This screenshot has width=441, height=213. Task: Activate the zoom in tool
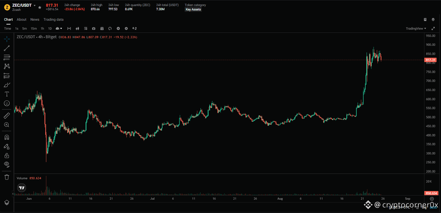(x=7, y=125)
